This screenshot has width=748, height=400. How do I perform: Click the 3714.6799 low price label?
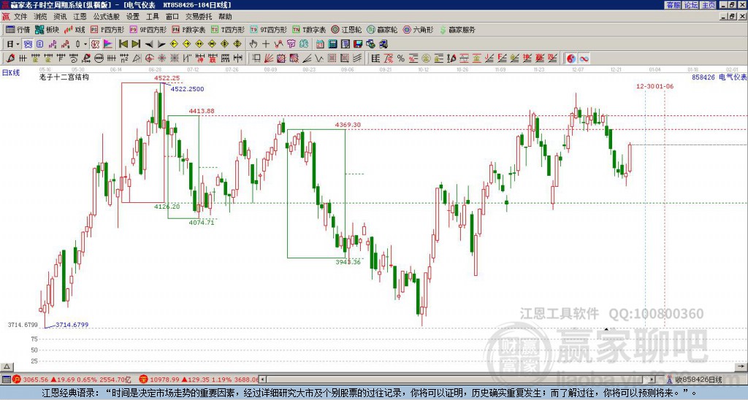72,325
